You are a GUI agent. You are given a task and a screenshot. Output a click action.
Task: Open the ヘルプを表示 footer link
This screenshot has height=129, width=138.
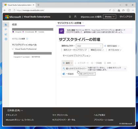100,115
